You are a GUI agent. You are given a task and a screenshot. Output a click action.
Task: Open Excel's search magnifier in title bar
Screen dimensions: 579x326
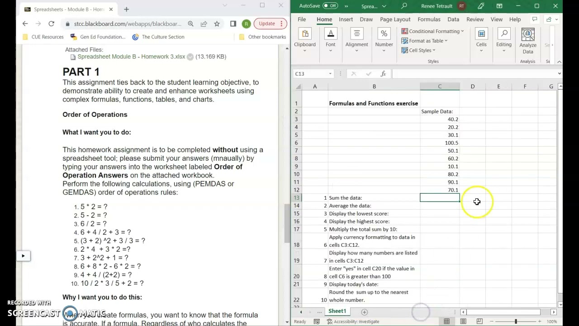coord(404,6)
